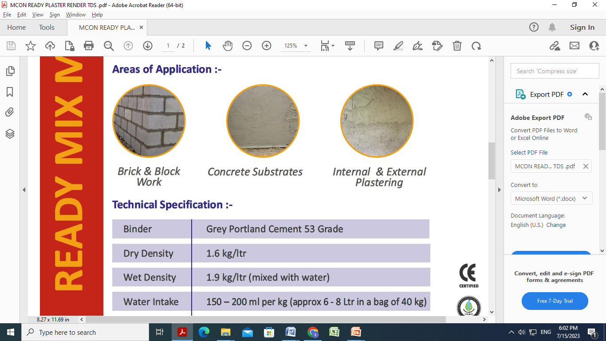Open the Convert to format dropdown
The image size is (606, 341).
[x=551, y=198]
